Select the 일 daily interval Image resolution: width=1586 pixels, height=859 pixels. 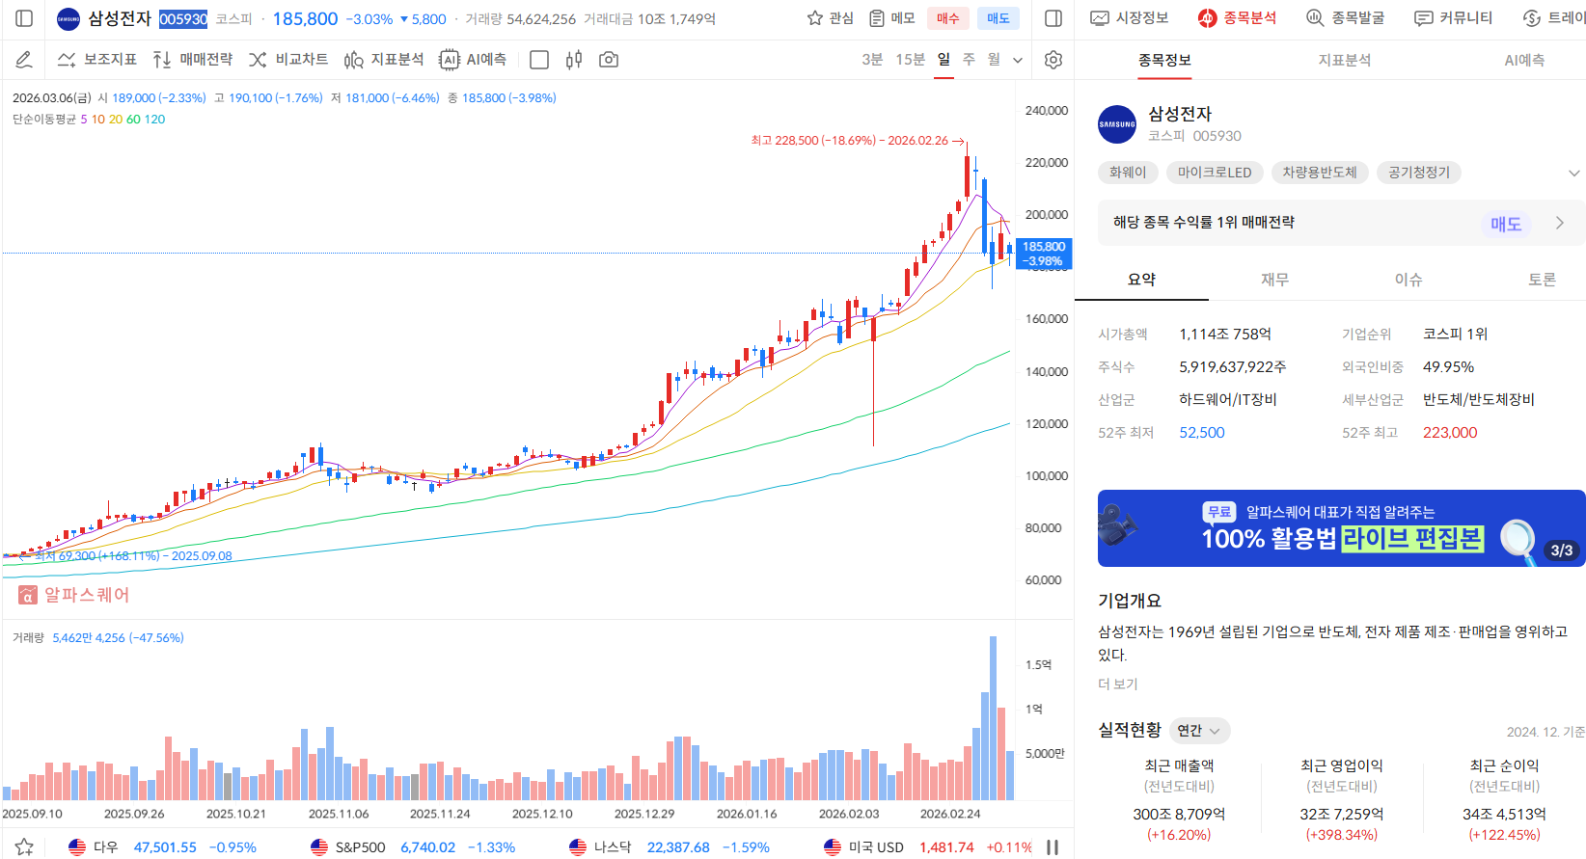click(943, 60)
